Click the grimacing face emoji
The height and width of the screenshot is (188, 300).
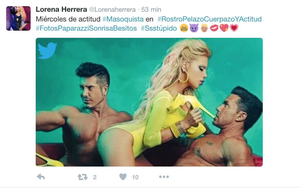pos(184,28)
